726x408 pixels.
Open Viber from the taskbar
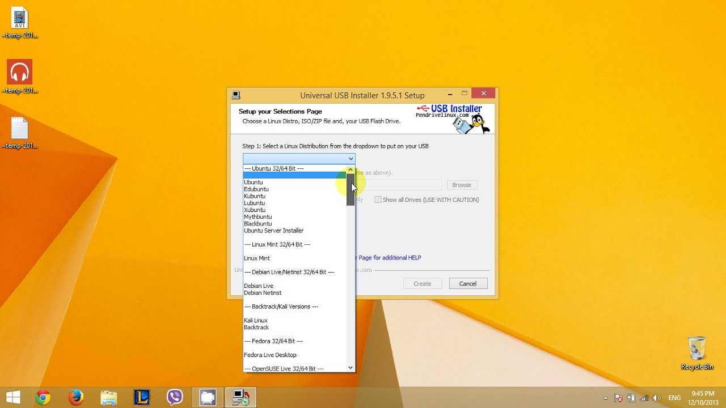[175, 397]
